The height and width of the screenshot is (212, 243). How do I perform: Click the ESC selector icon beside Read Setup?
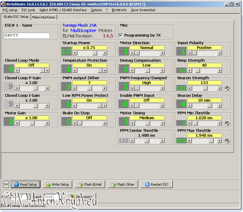click(x=6, y=184)
